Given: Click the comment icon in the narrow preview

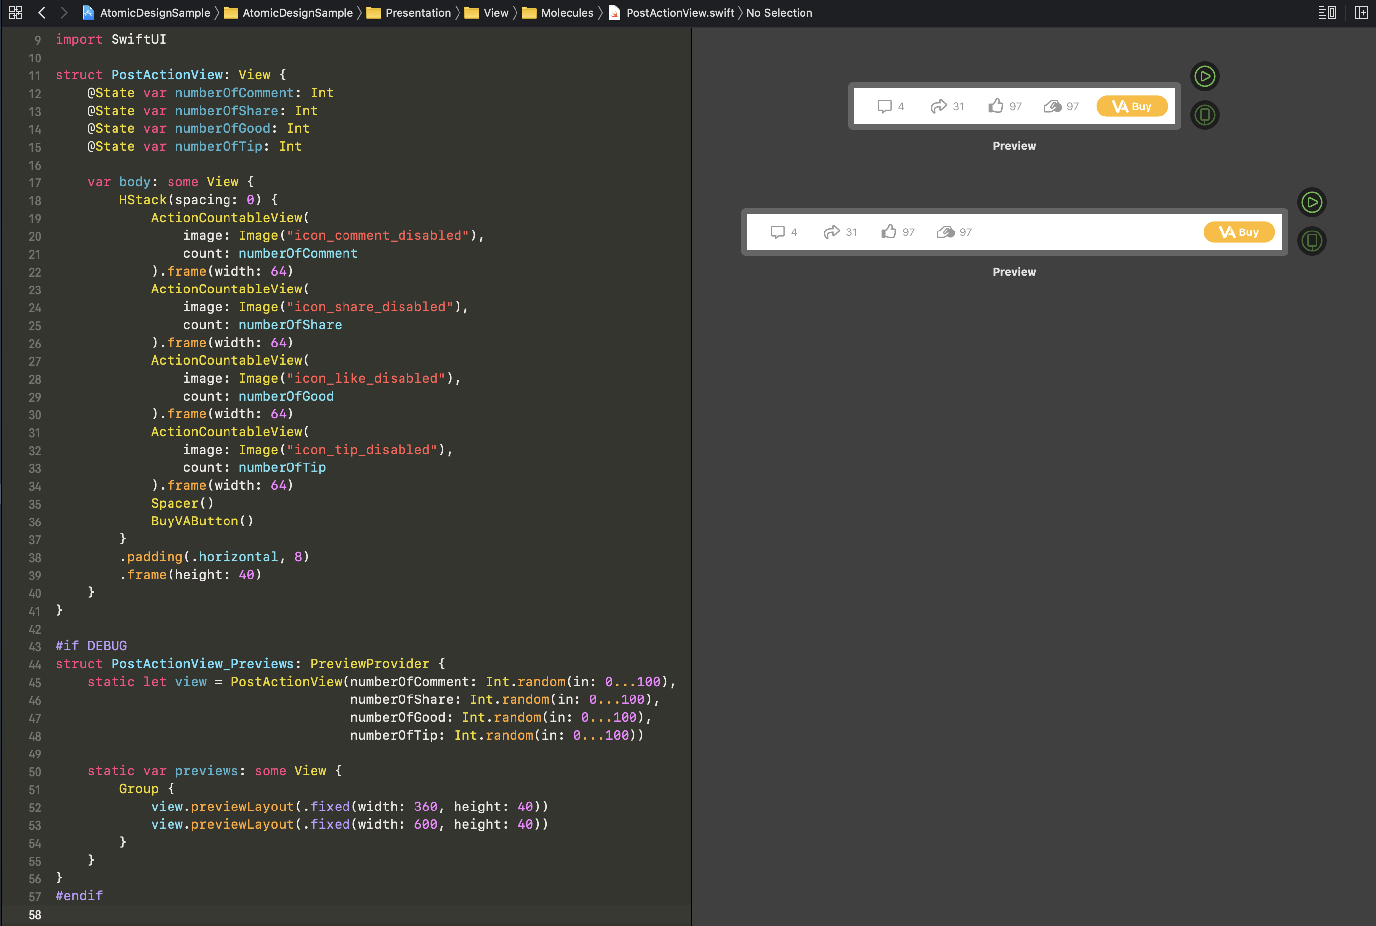Looking at the screenshot, I should coord(884,106).
